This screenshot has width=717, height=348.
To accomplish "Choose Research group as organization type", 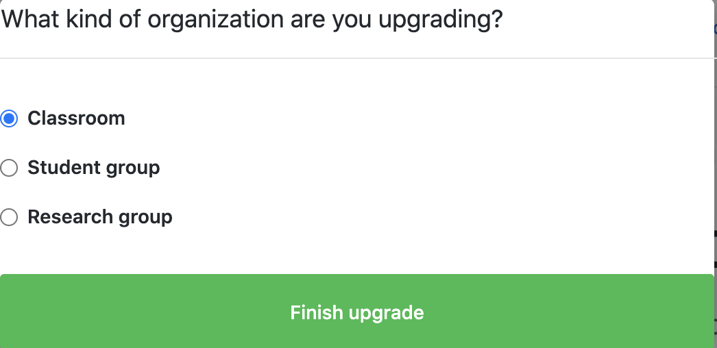I will click(x=9, y=217).
